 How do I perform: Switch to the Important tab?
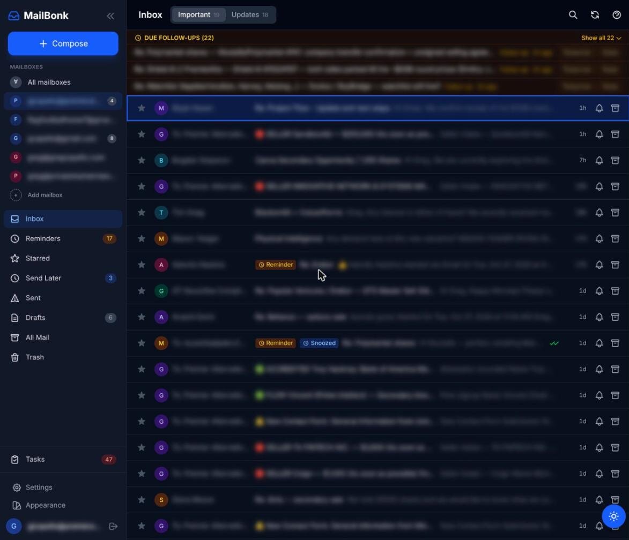pyautogui.click(x=198, y=15)
